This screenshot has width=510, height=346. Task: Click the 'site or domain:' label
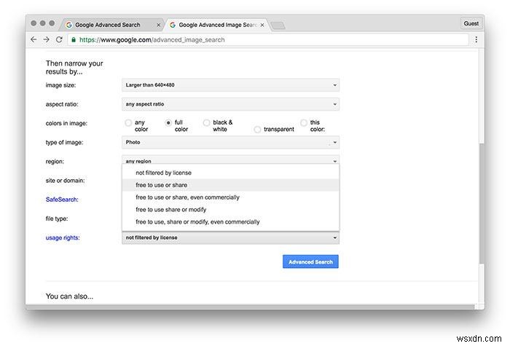[65, 181]
